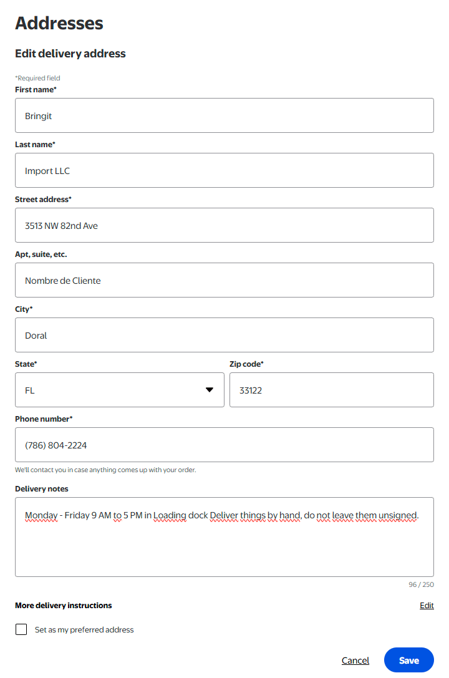The width and height of the screenshot is (449, 678).
Task: Click the Save button
Action: pos(409,660)
